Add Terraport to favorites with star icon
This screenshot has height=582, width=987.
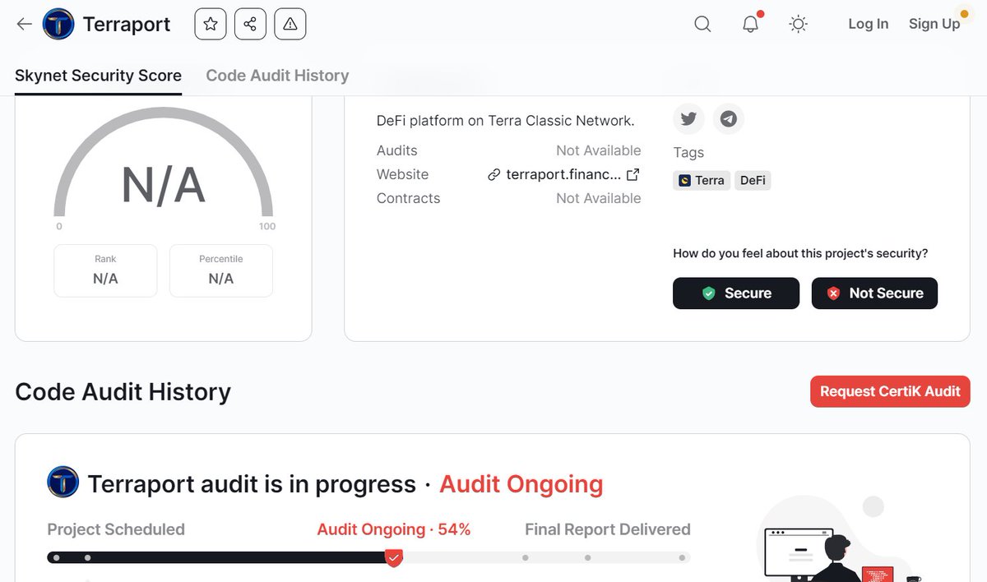coord(211,24)
